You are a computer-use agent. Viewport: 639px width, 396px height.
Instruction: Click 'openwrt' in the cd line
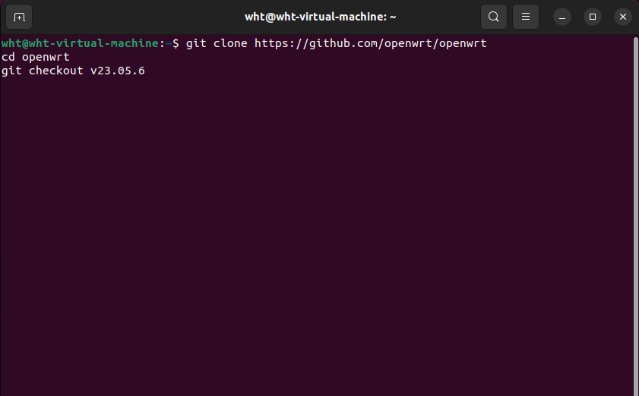[46, 58]
